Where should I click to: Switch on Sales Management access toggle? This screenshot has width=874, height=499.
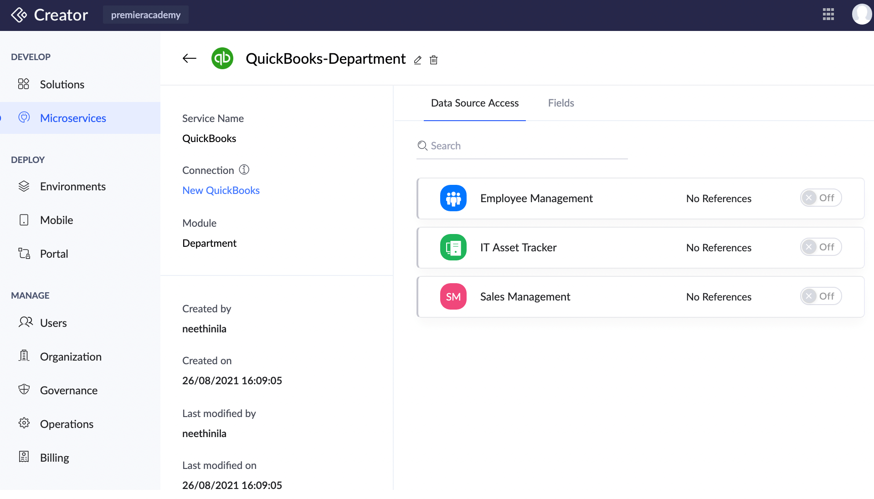coord(821,296)
